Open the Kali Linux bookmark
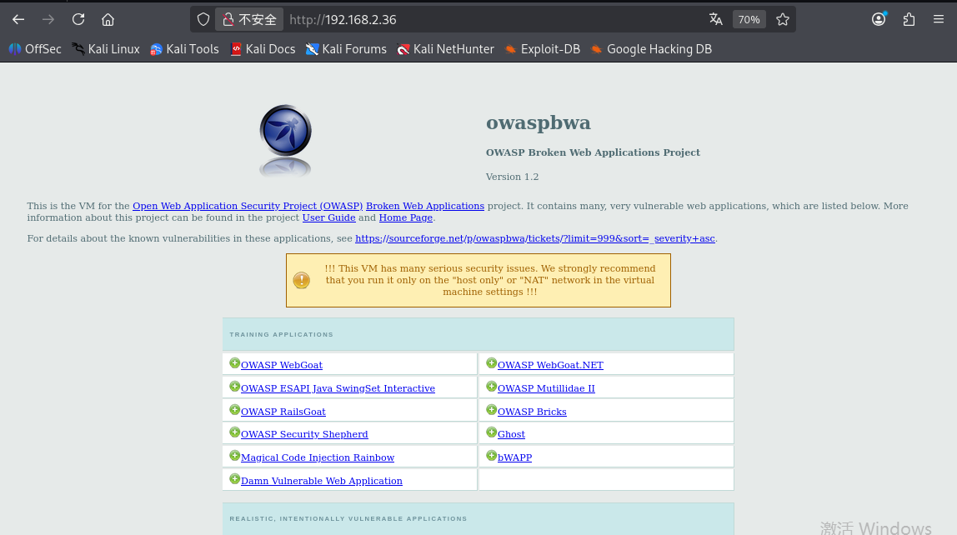The width and height of the screenshot is (957, 535). 106,49
